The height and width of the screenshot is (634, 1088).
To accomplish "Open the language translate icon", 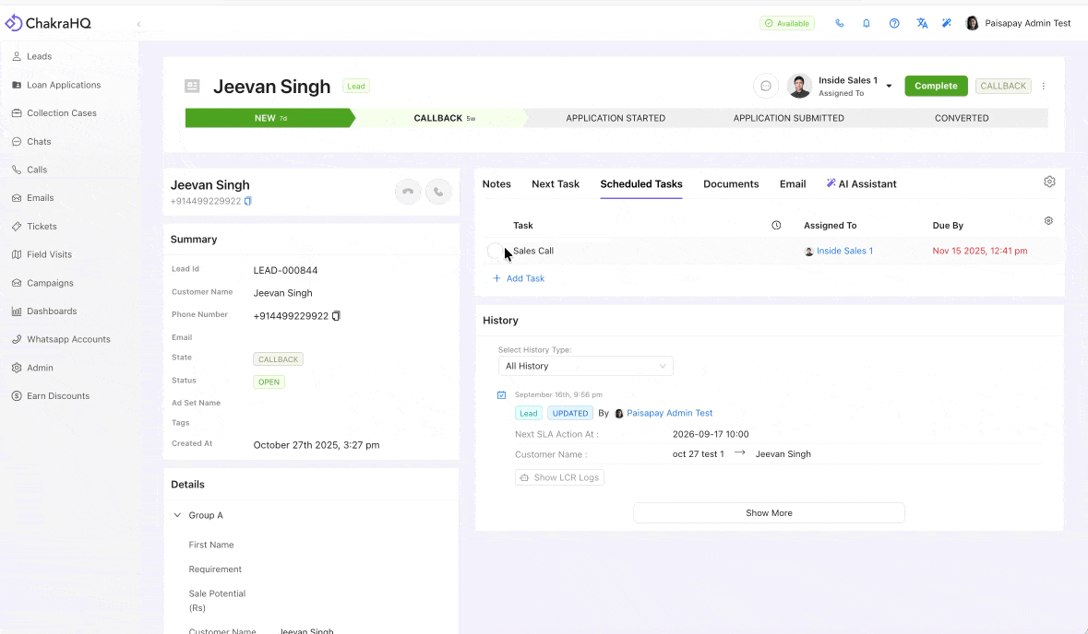I will [922, 23].
